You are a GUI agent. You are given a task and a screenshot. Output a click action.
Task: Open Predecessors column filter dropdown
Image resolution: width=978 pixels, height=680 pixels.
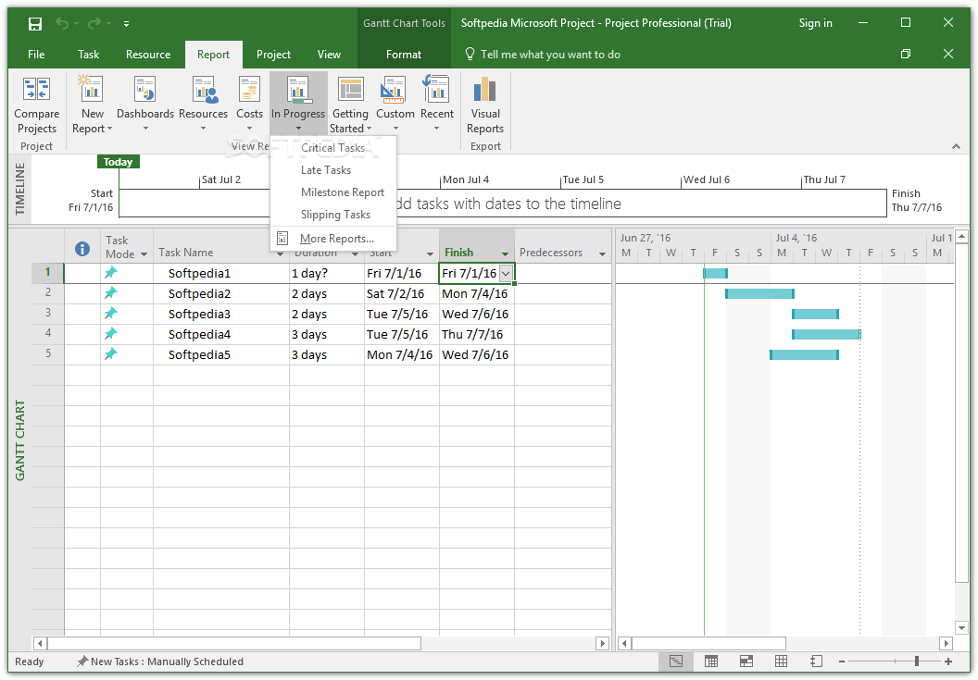click(603, 254)
